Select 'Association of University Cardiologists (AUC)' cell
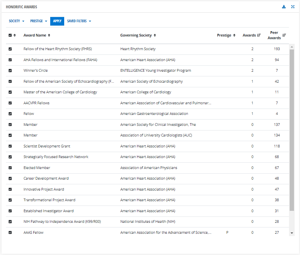This screenshot has width=300, height=255. click(156, 135)
